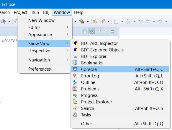Click the Problems view icon

(x=75, y=89)
